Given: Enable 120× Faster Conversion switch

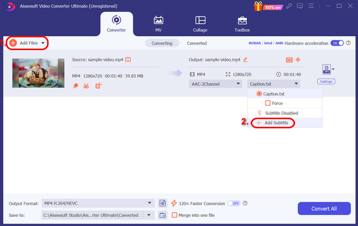Looking at the screenshot, I should click(234, 203).
